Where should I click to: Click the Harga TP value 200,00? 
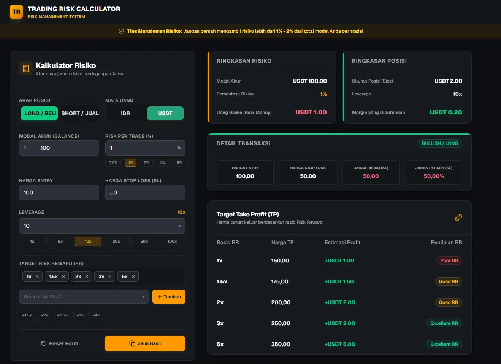click(281, 302)
